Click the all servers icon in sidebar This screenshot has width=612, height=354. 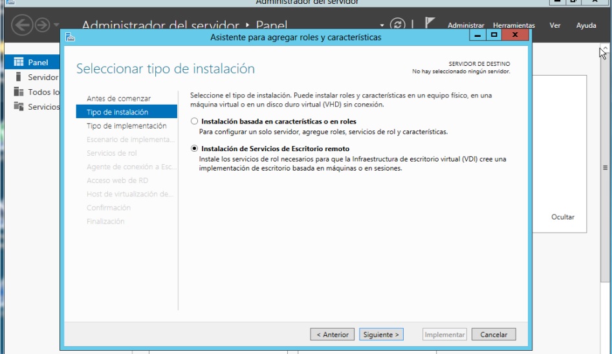click(19, 92)
